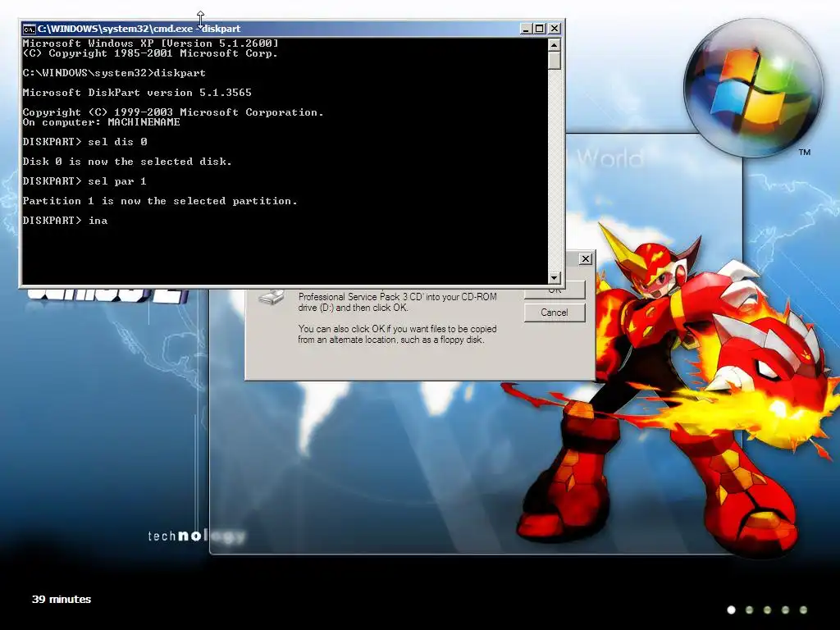The width and height of the screenshot is (840, 630).
Task: Click 'Microsoft DiskPart version 5.1.3565' text
Action: click(x=137, y=93)
